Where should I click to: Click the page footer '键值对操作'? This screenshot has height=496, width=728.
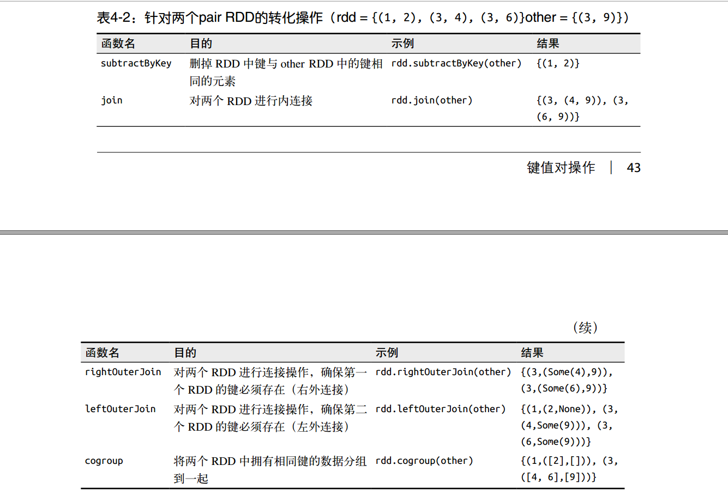561,168
